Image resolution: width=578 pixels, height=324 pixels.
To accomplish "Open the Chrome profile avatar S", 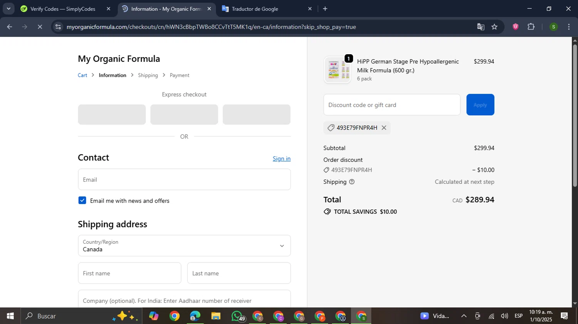I will (553, 27).
